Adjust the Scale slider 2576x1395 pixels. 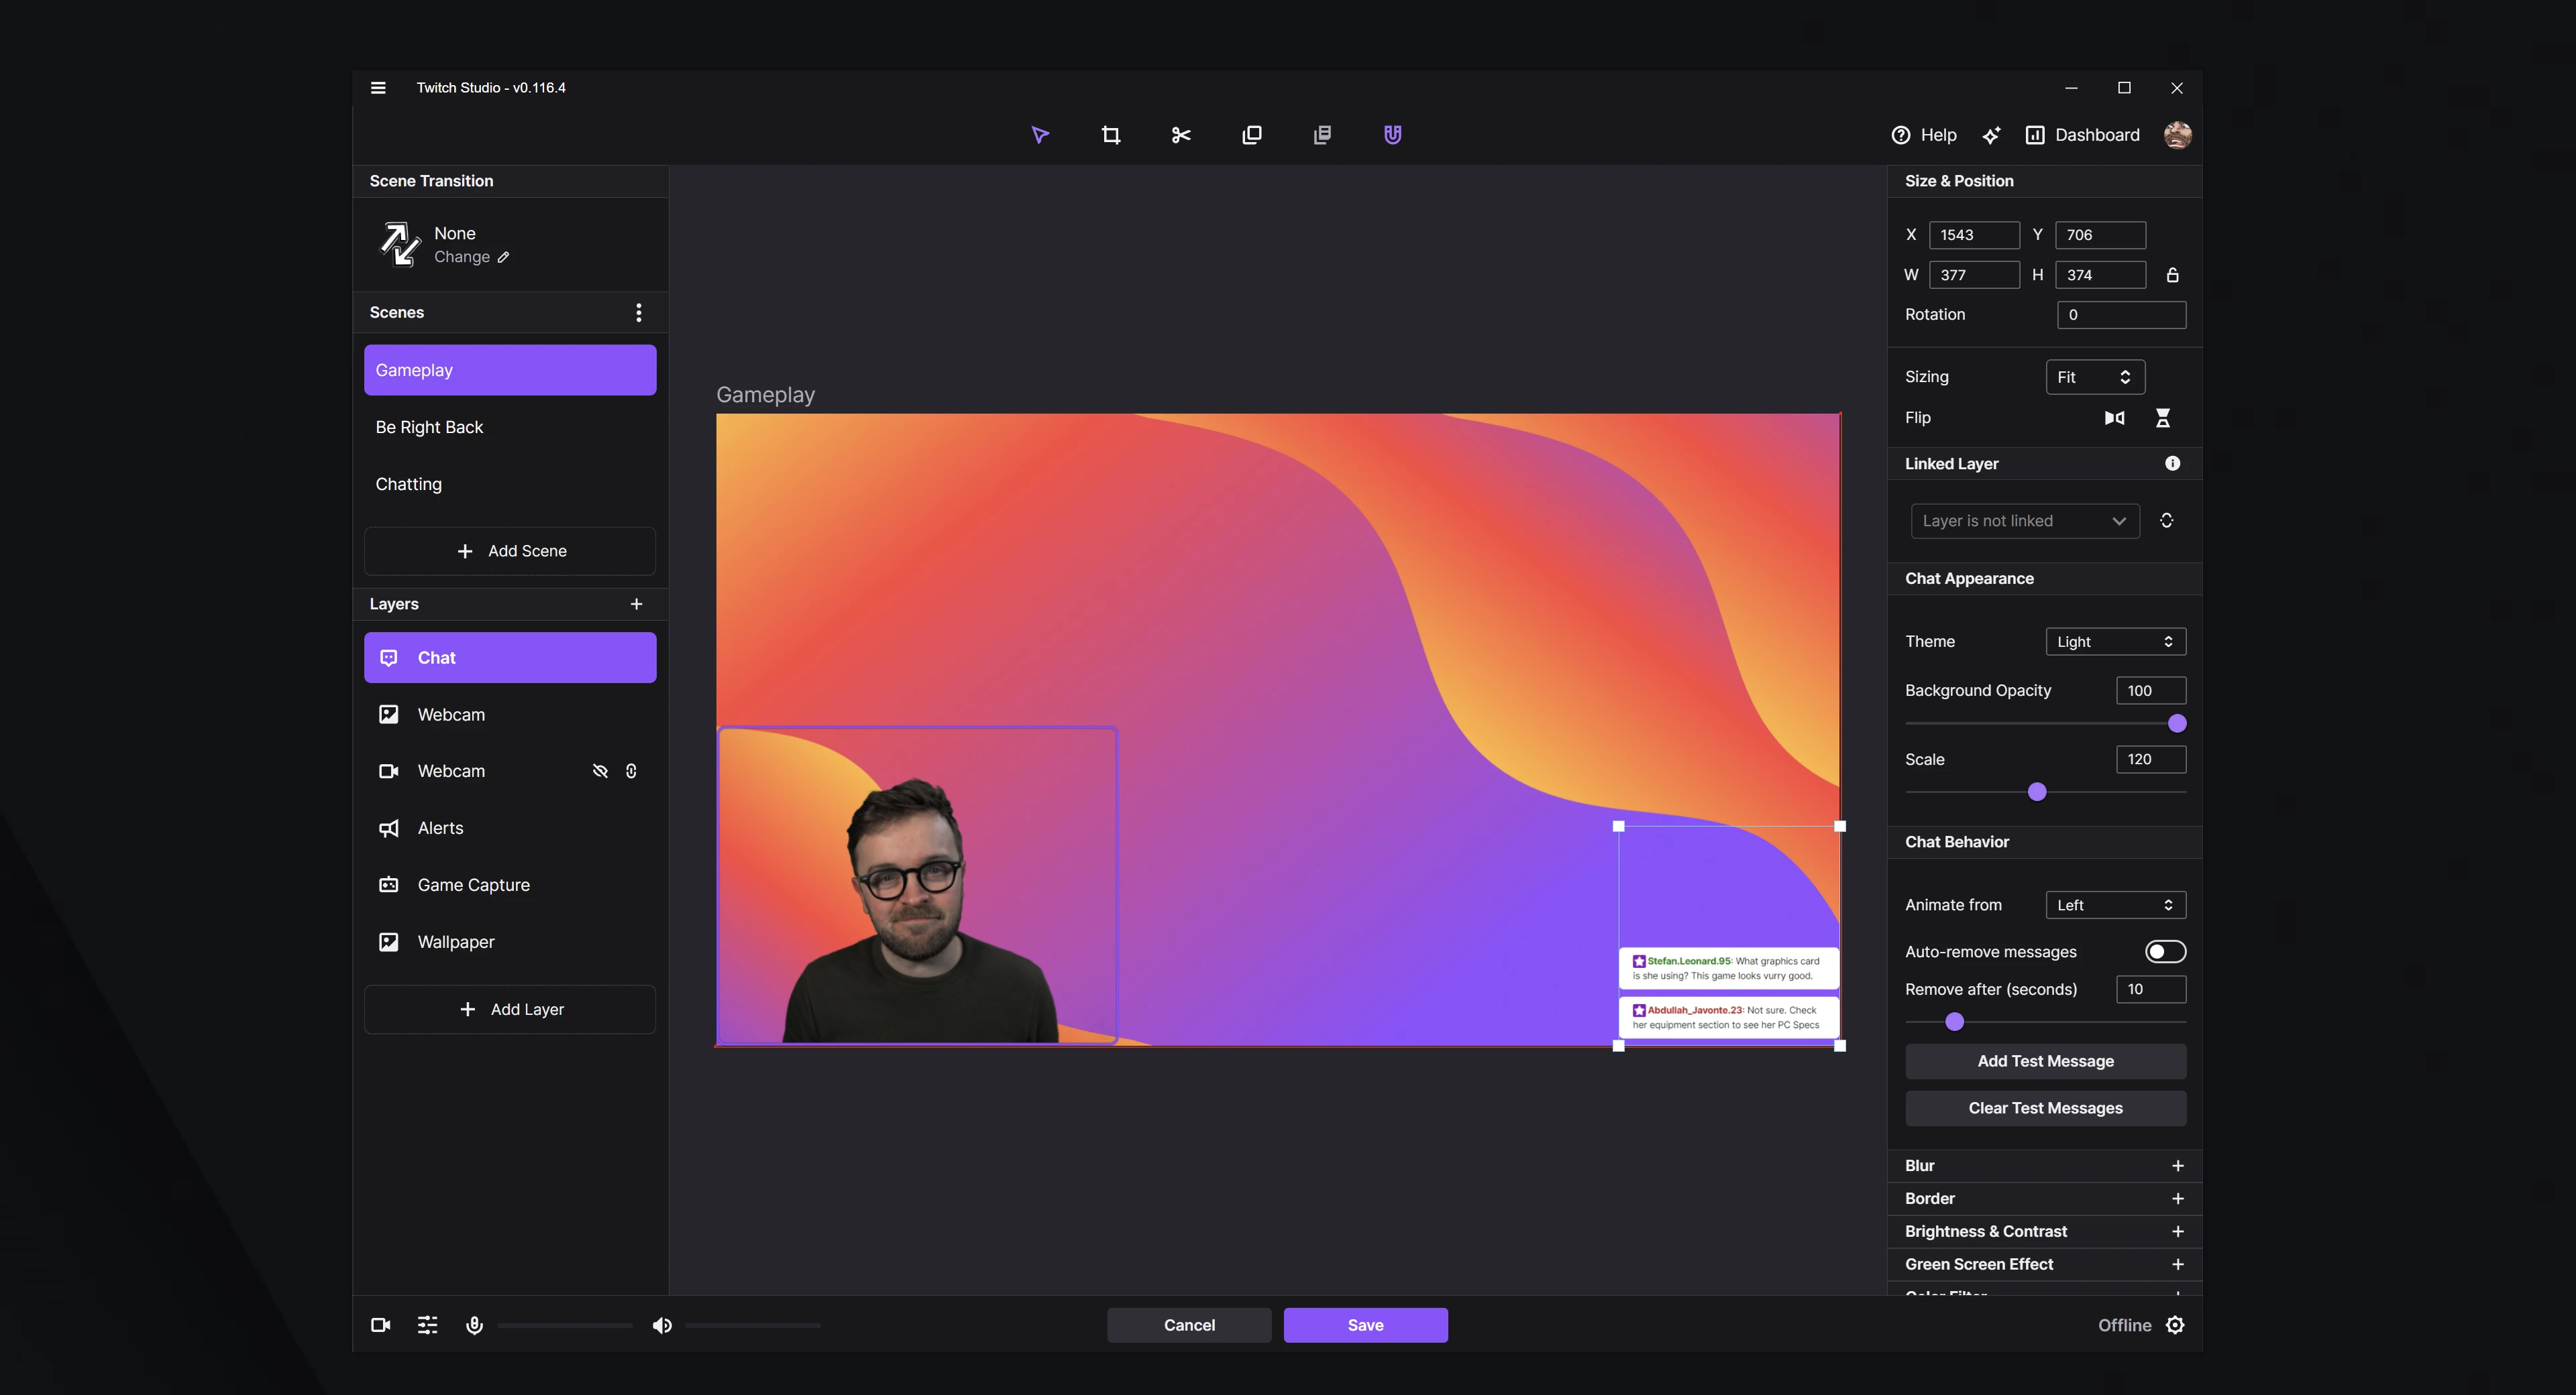[x=2045, y=792]
